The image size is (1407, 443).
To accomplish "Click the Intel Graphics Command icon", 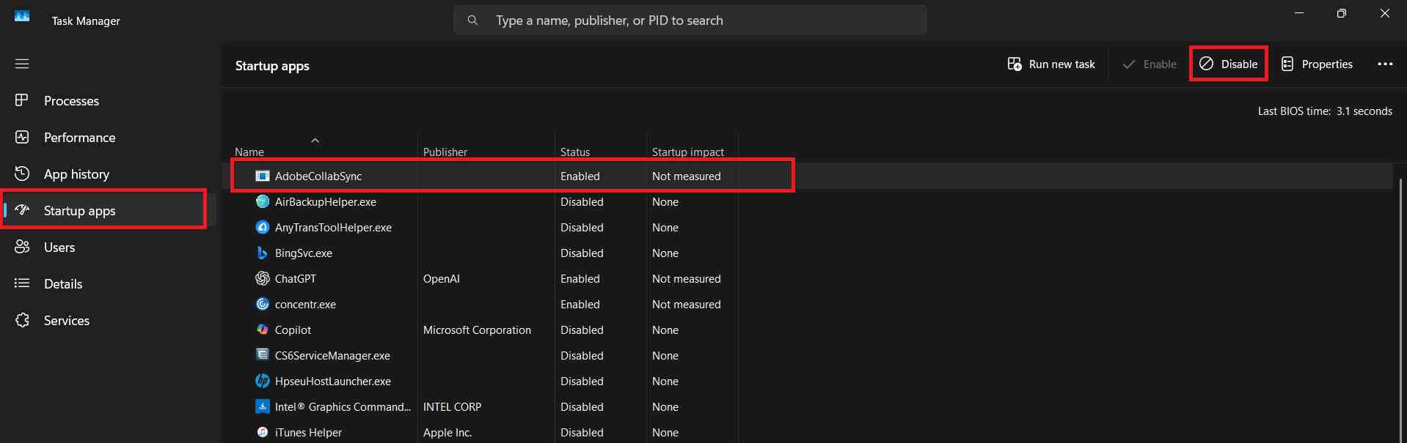I will point(262,406).
